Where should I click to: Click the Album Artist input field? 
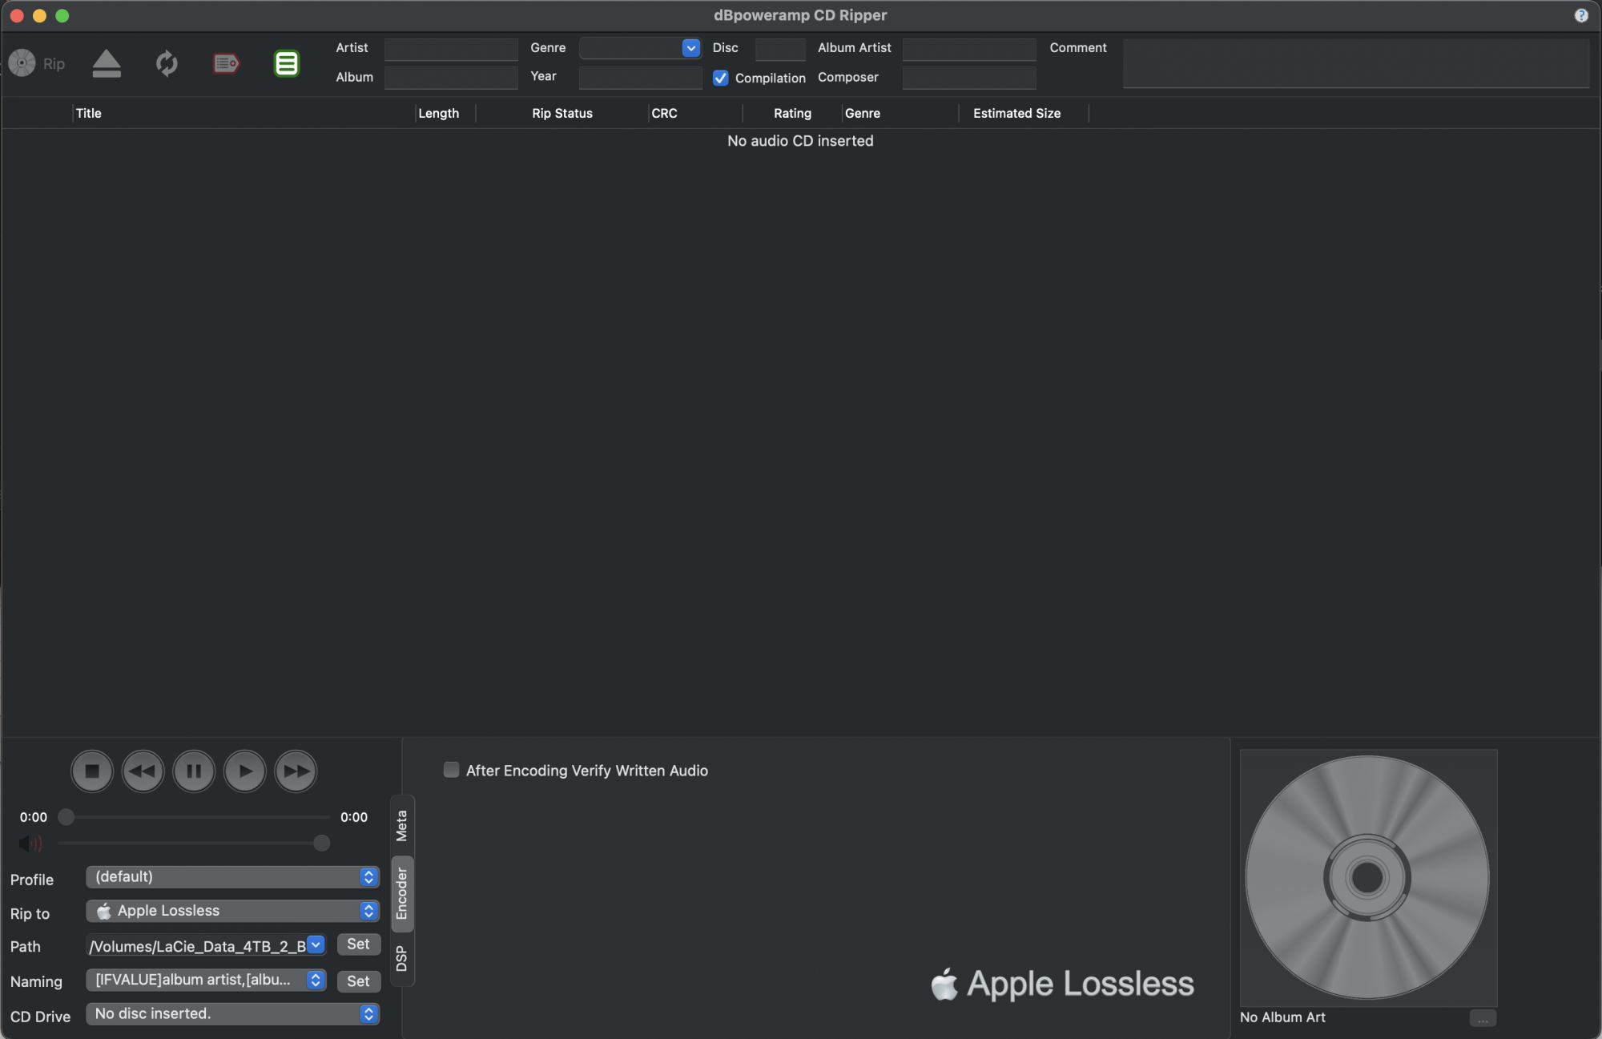tap(969, 49)
